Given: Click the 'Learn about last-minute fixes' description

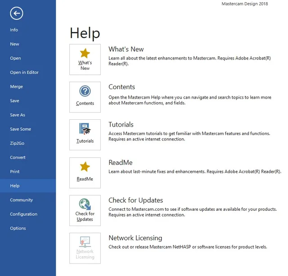Looking at the screenshot, I should tap(195, 172).
